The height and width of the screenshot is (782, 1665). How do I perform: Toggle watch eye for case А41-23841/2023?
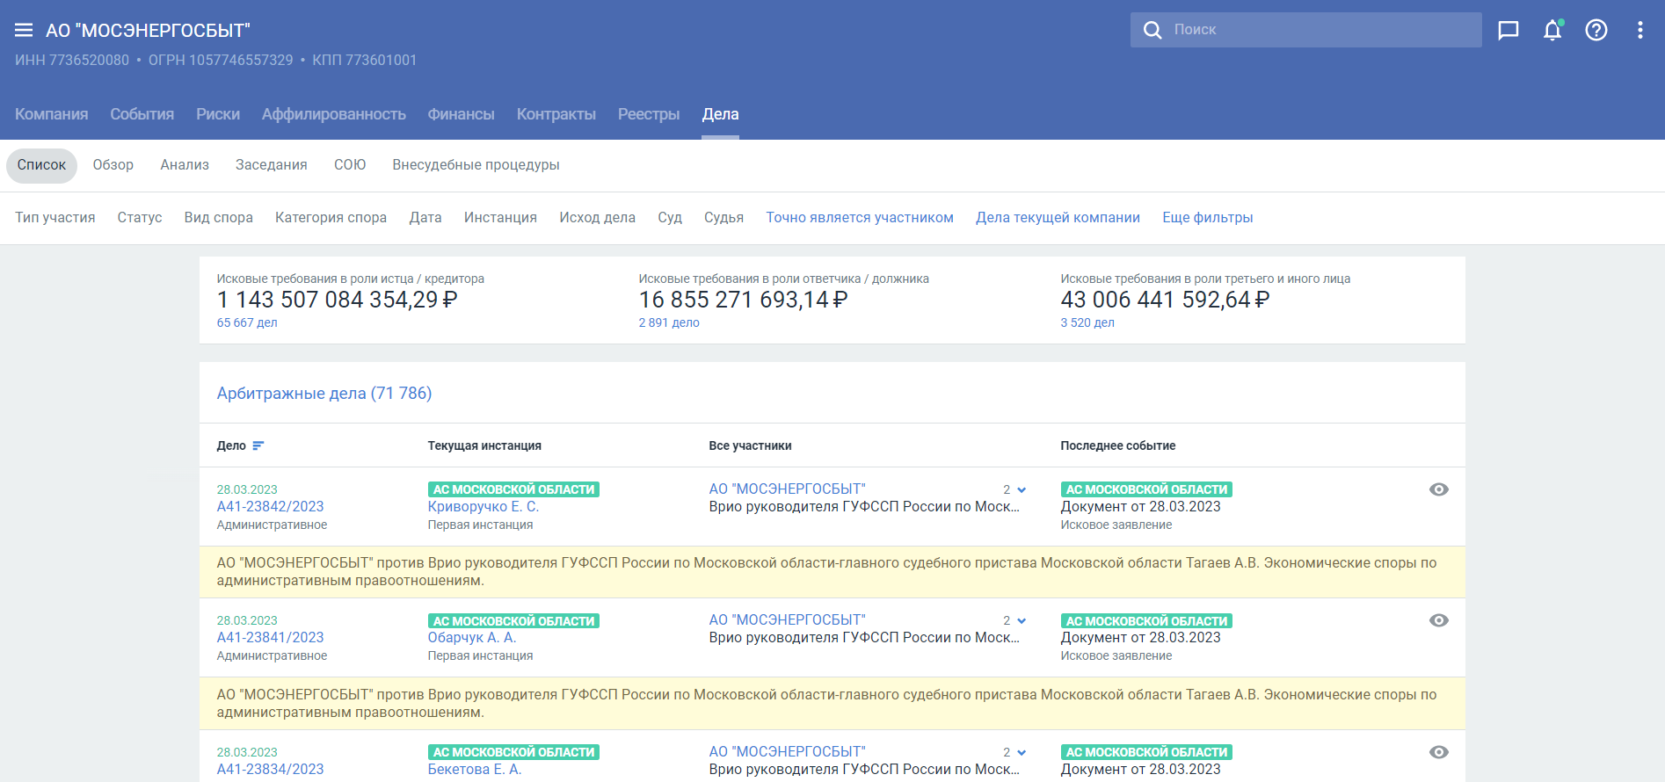1439,620
